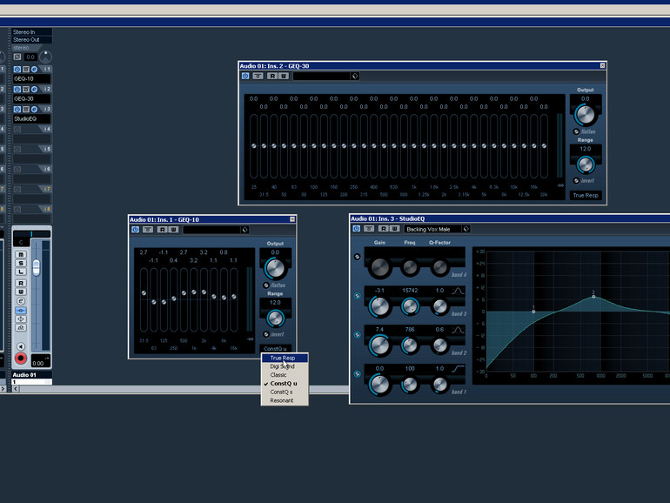The image size is (670, 503).
Task: Select Resonant in the EQ mode menu
Action: 285,400
